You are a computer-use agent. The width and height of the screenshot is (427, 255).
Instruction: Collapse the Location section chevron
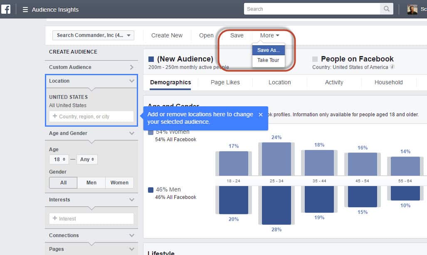tap(132, 81)
